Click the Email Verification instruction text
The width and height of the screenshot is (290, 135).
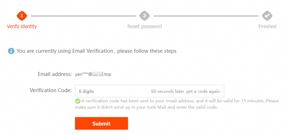coord(96,51)
